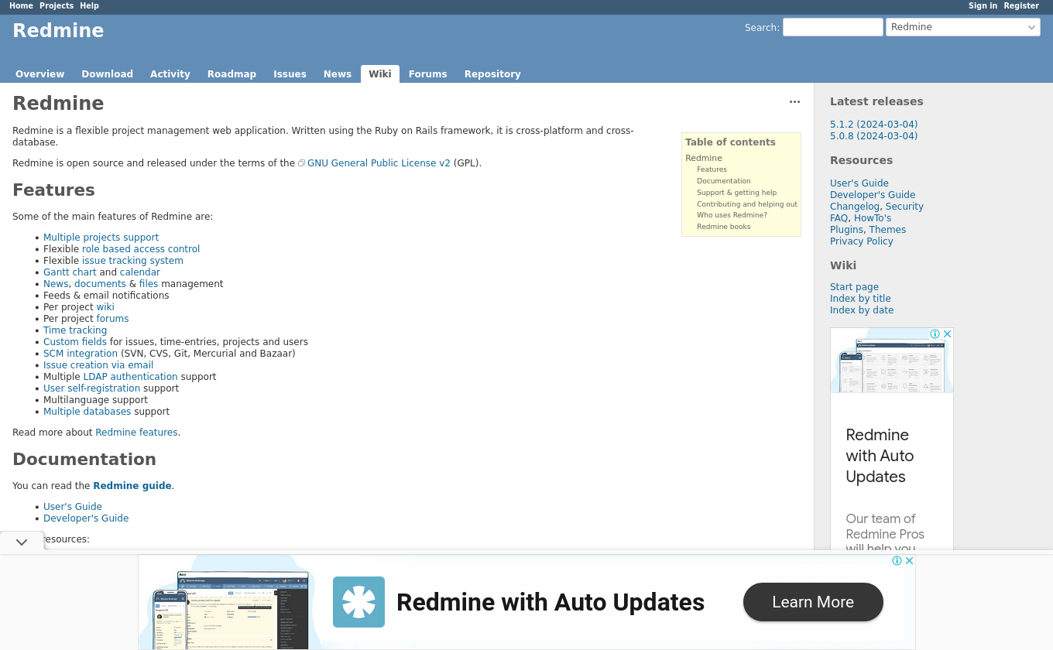This screenshot has width=1053, height=650.
Task: Open the FAQ link
Action: point(839,218)
